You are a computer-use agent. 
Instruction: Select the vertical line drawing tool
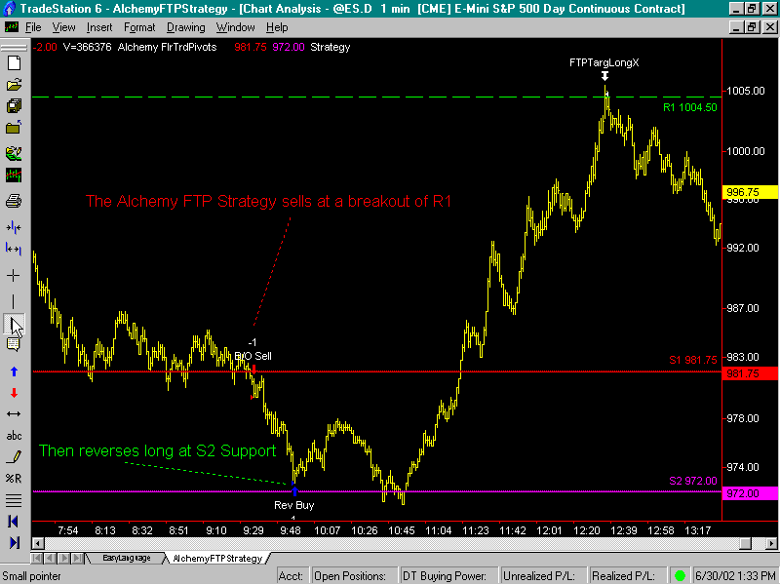(x=14, y=301)
